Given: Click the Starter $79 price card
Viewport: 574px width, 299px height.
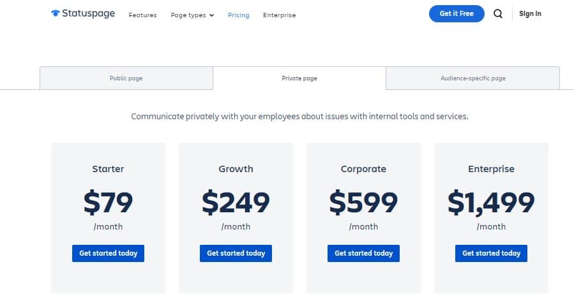Looking at the screenshot, I should tap(108, 218).
